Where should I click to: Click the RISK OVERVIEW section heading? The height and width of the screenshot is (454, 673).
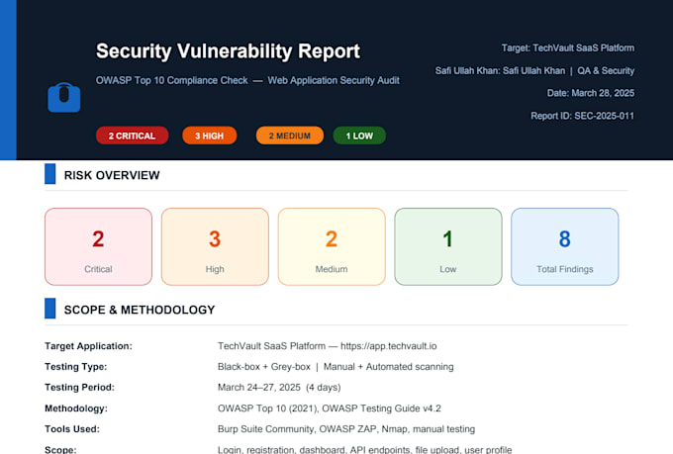(112, 175)
